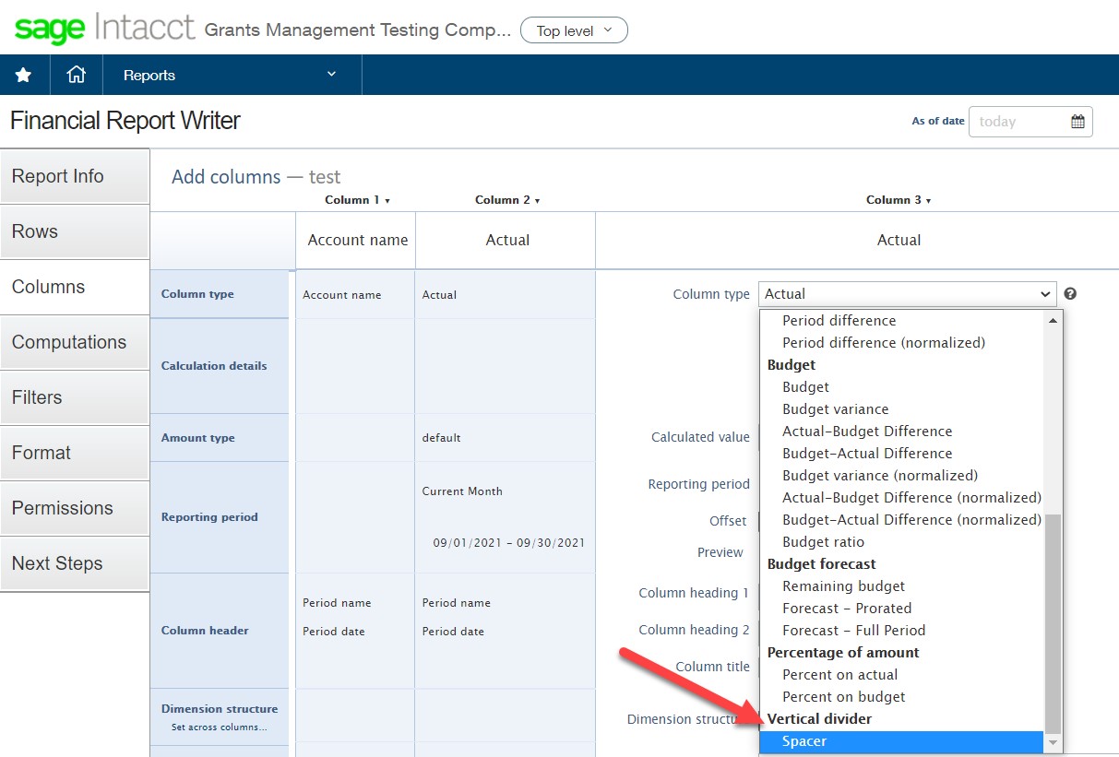Select Forecast - Full Period option
Viewport: 1119px width, 757px height.
click(x=853, y=631)
